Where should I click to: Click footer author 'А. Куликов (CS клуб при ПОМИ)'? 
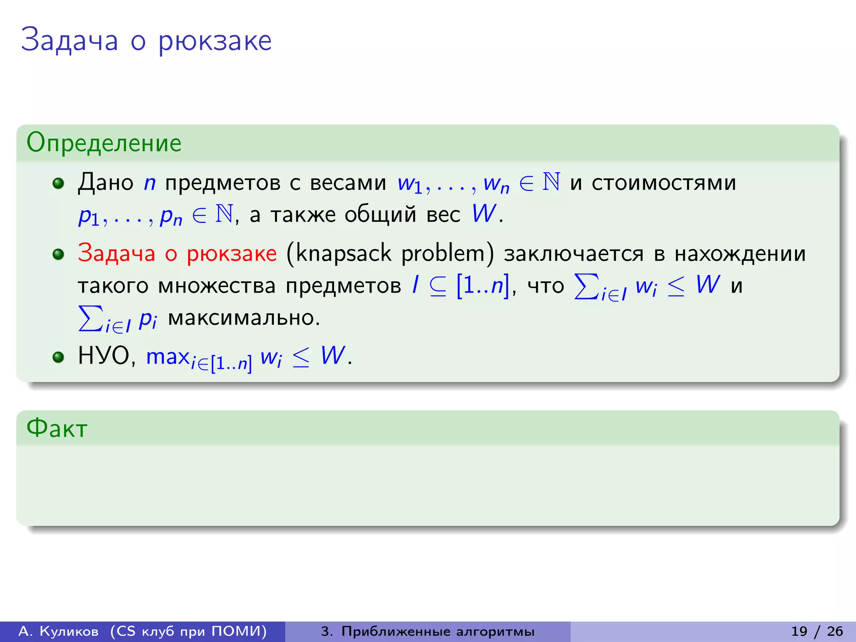(143, 631)
